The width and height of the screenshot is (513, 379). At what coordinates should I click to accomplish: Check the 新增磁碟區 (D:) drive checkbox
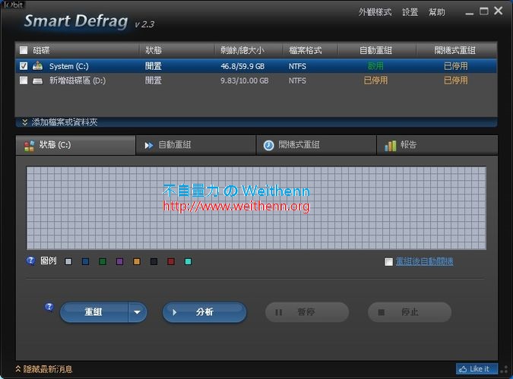tap(24, 81)
